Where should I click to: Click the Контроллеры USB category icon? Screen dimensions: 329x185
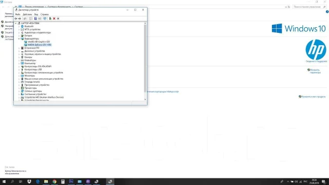[x=22, y=69]
